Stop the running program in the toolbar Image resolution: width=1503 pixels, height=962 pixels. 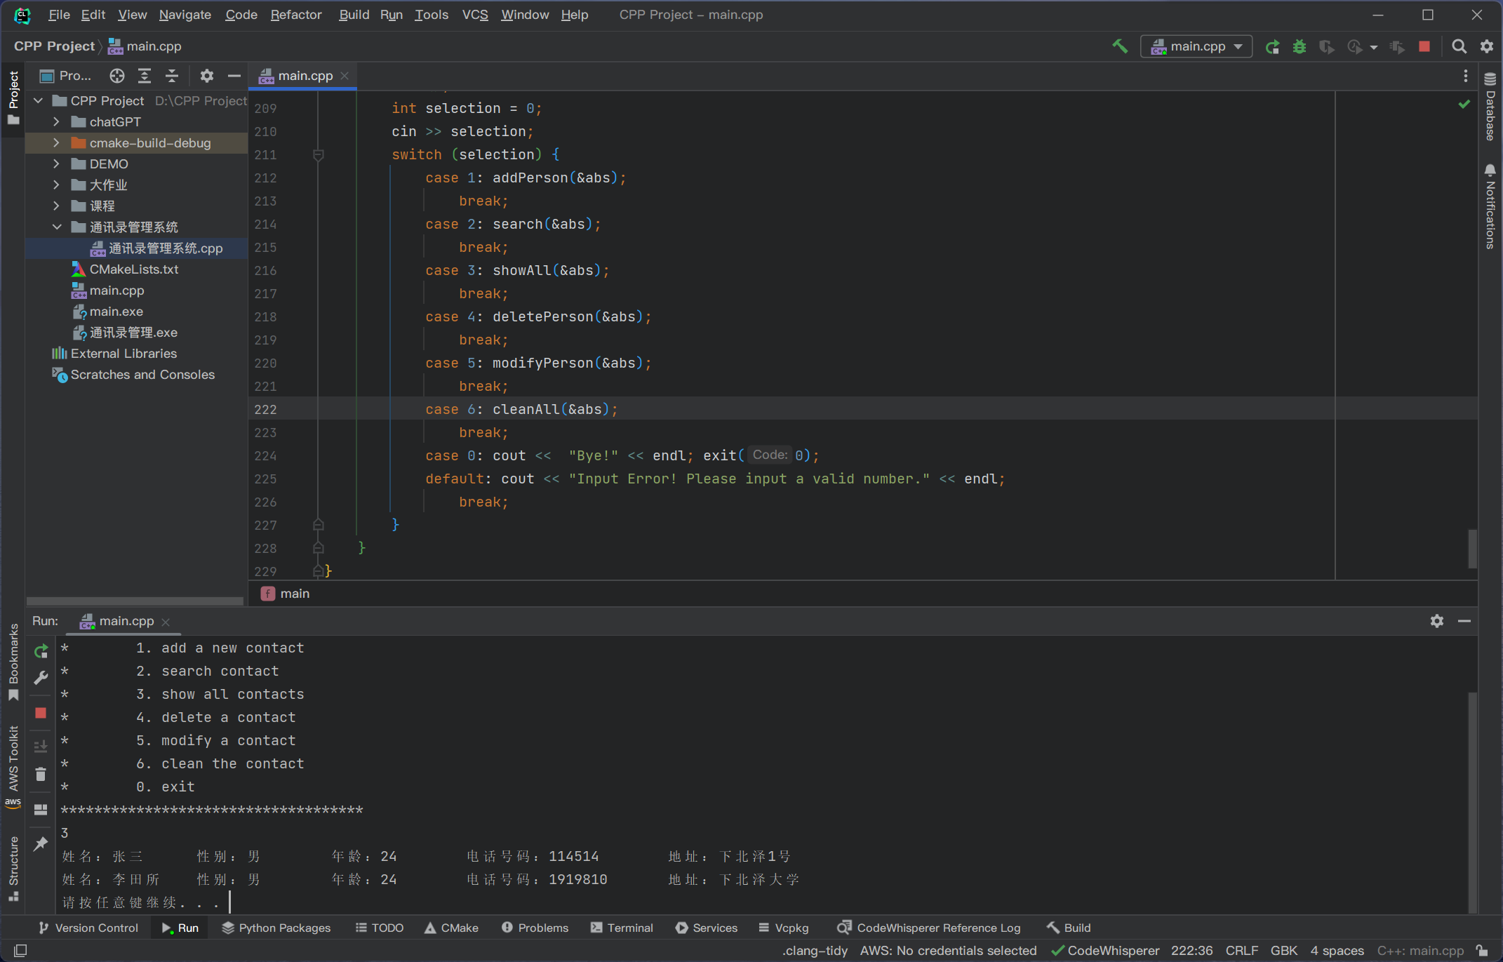click(x=1424, y=46)
